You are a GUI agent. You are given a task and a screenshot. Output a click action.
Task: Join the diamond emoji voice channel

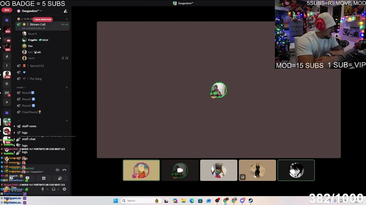[x=42, y=72]
